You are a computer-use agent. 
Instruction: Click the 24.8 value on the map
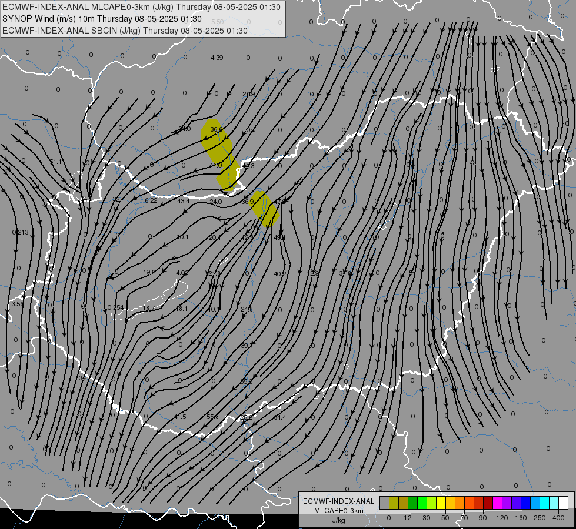247,309
